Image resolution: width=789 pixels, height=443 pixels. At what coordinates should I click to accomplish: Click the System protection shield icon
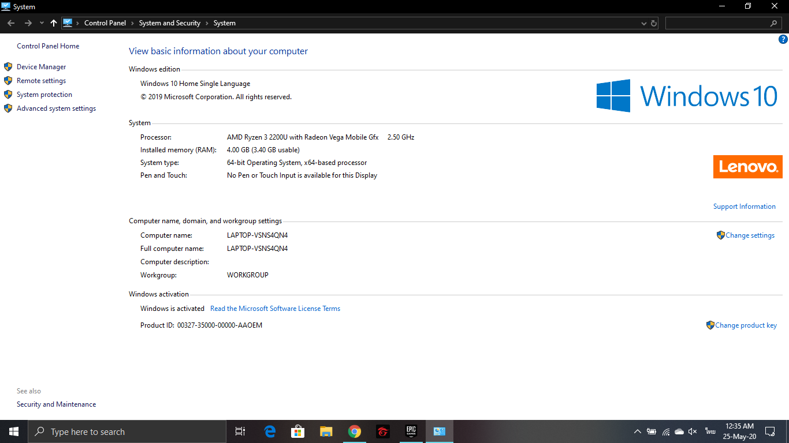pos(8,95)
